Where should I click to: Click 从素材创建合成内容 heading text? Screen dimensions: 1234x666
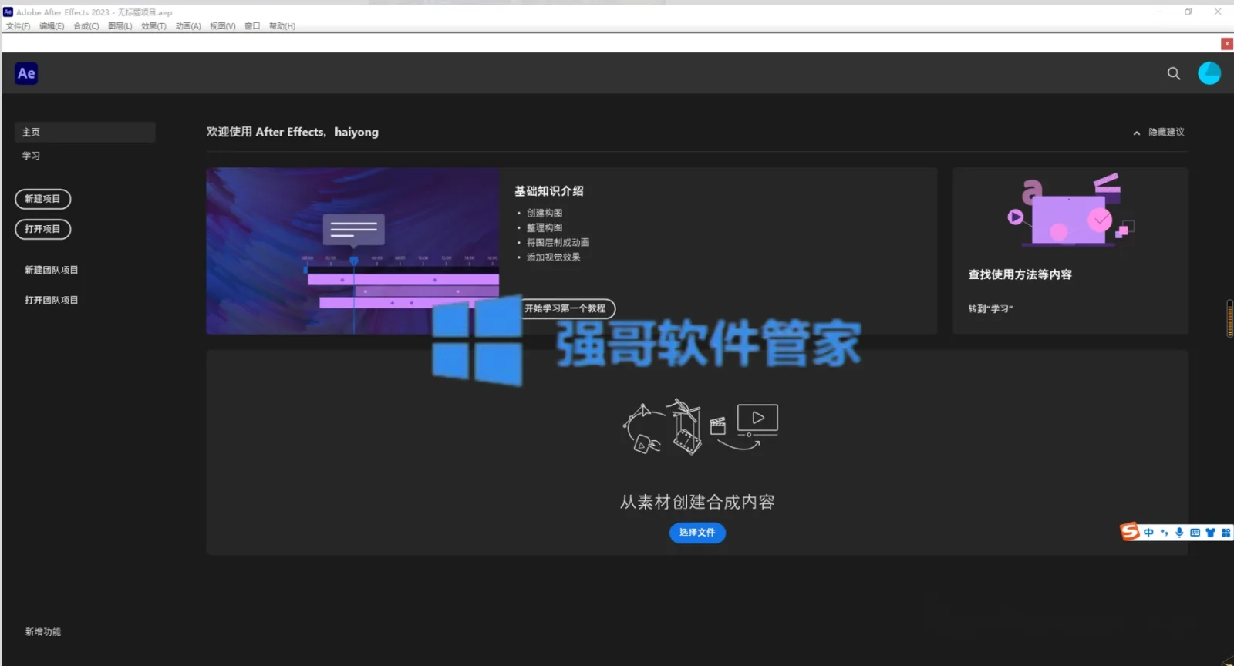pos(697,502)
